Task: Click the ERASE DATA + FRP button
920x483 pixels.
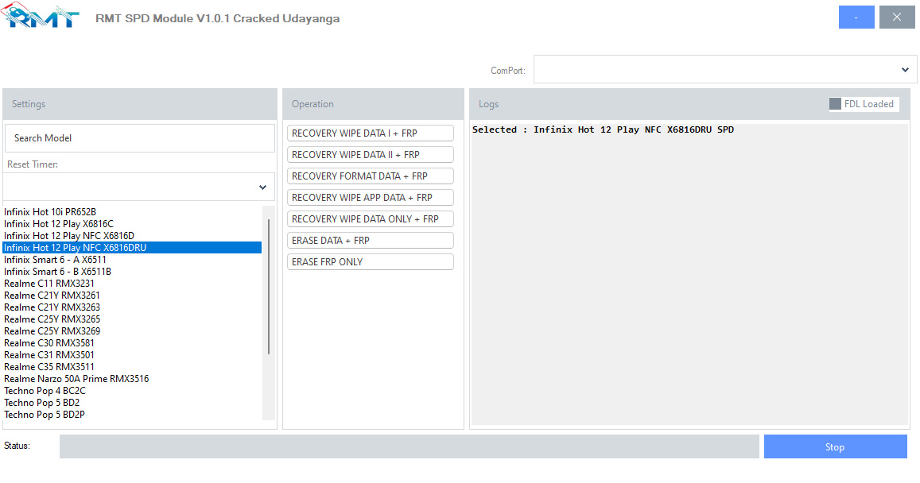Action: [x=371, y=241]
